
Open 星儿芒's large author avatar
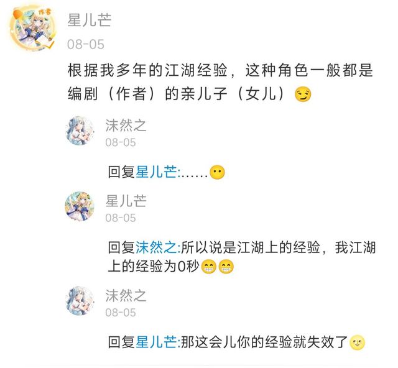[x=32, y=29]
